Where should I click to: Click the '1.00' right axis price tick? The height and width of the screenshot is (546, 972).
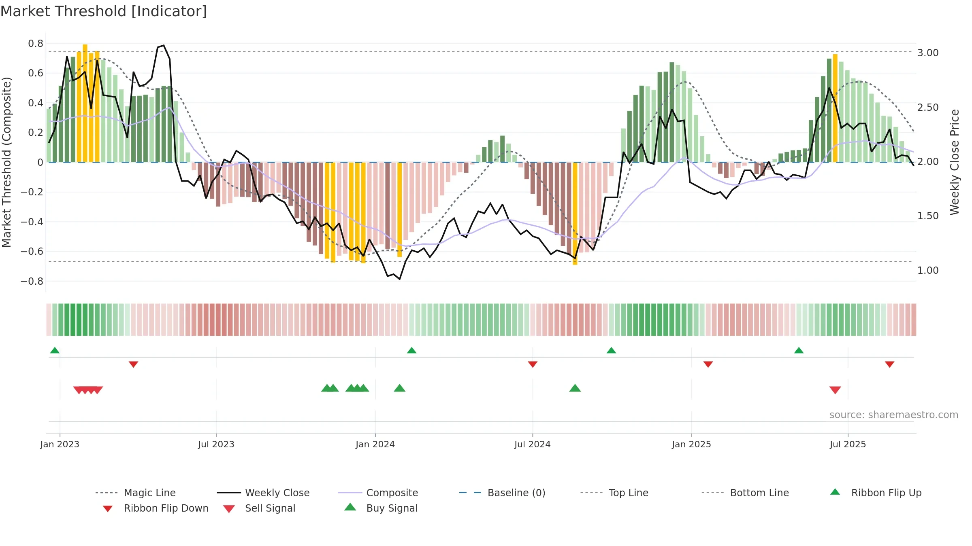[x=928, y=270]
